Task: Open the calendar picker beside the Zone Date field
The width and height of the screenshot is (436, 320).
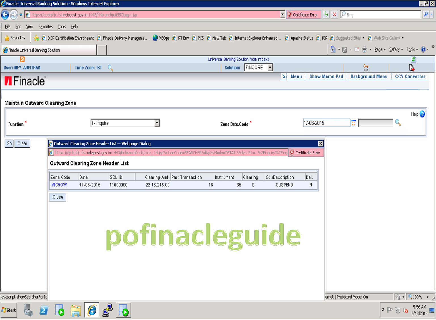Action: [353, 123]
